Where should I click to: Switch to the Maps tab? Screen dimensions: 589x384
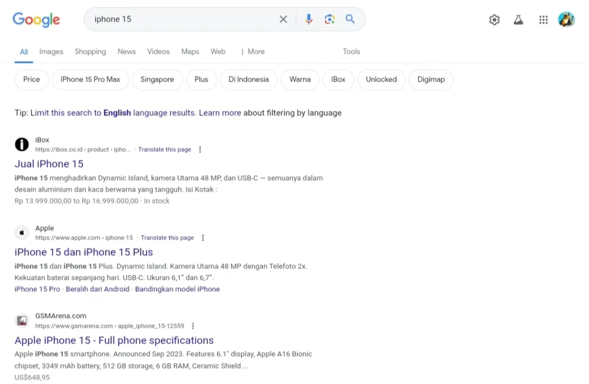click(190, 51)
